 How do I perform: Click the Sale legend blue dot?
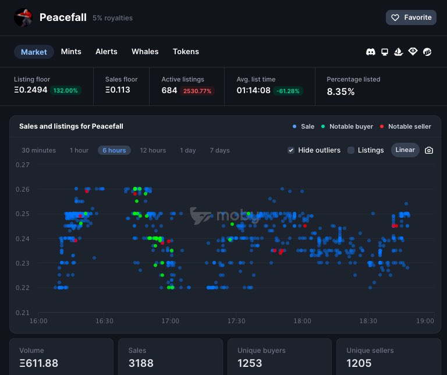point(295,126)
